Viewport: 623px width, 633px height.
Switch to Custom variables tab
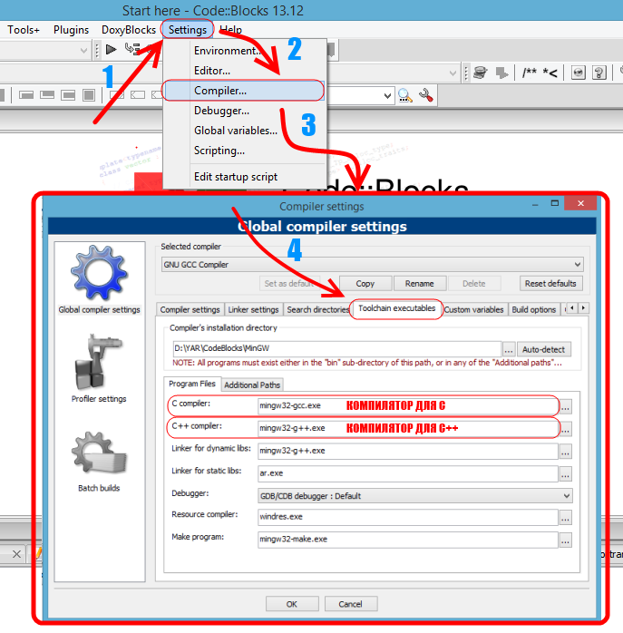[x=474, y=309]
